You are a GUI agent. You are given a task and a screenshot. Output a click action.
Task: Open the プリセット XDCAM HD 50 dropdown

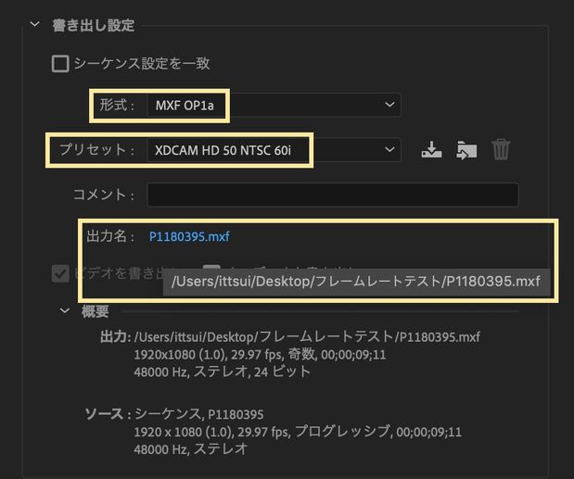pos(274,150)
